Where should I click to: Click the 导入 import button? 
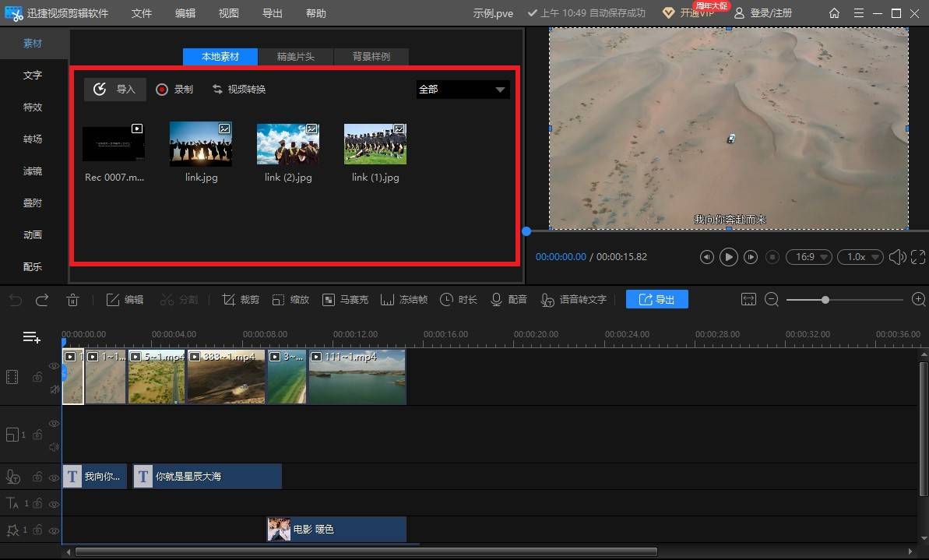pos(115,90)
